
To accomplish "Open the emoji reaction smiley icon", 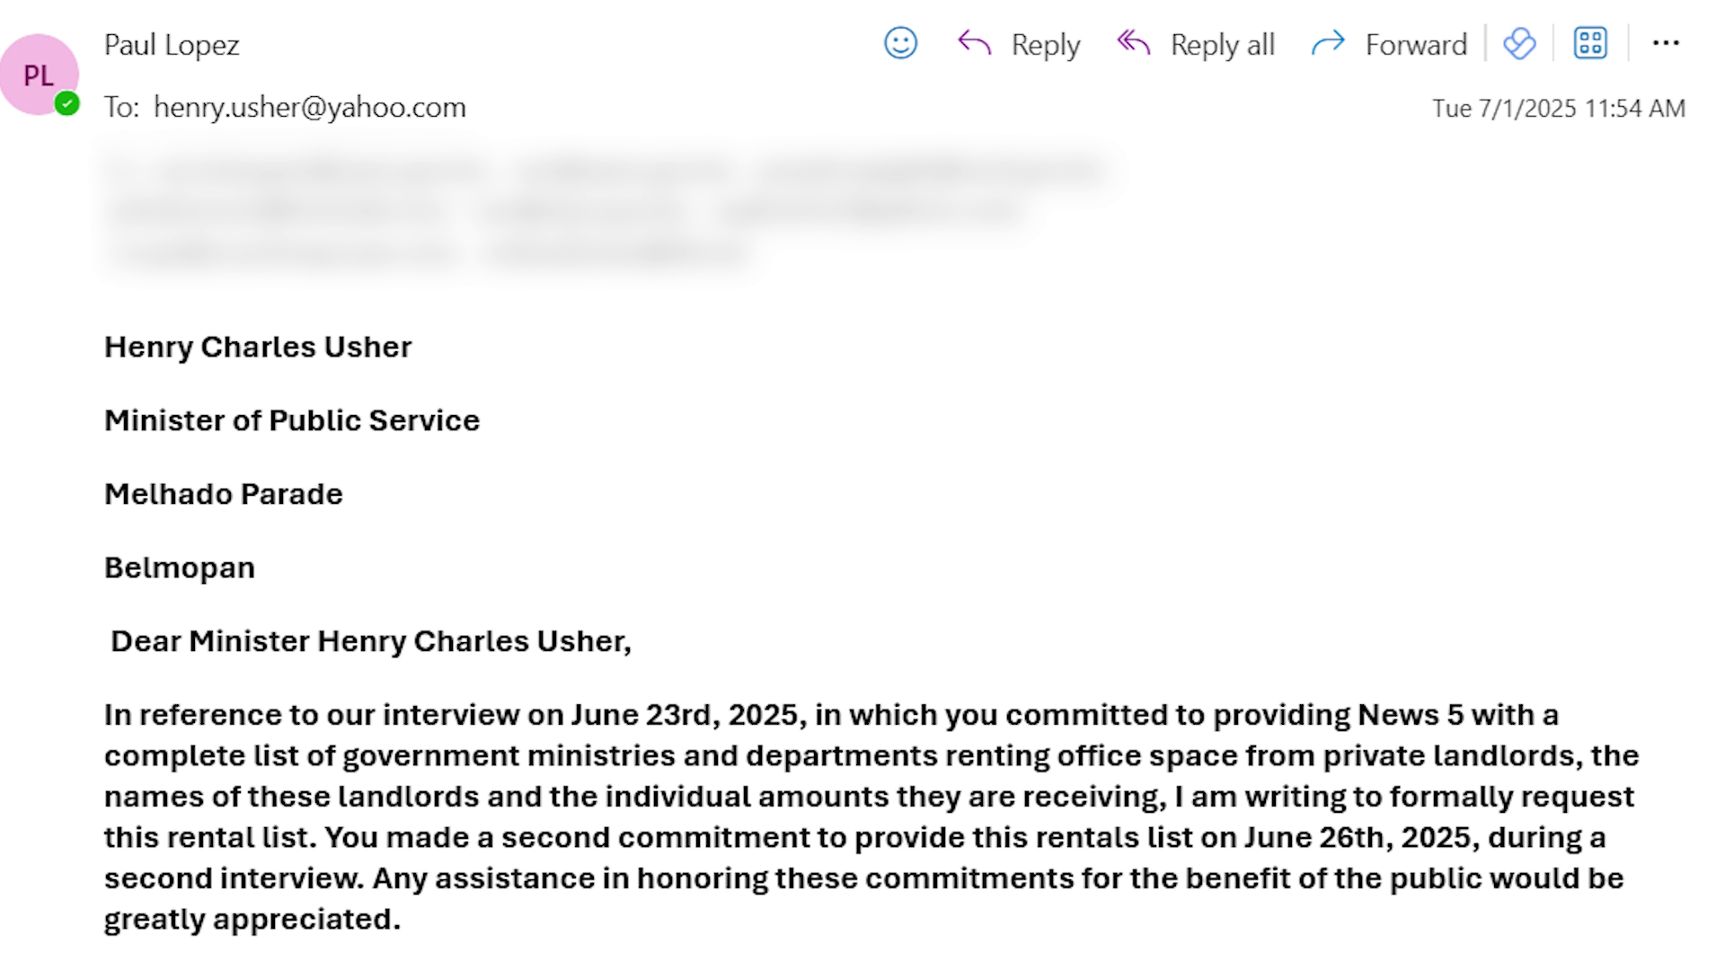I will pos(900,43).
